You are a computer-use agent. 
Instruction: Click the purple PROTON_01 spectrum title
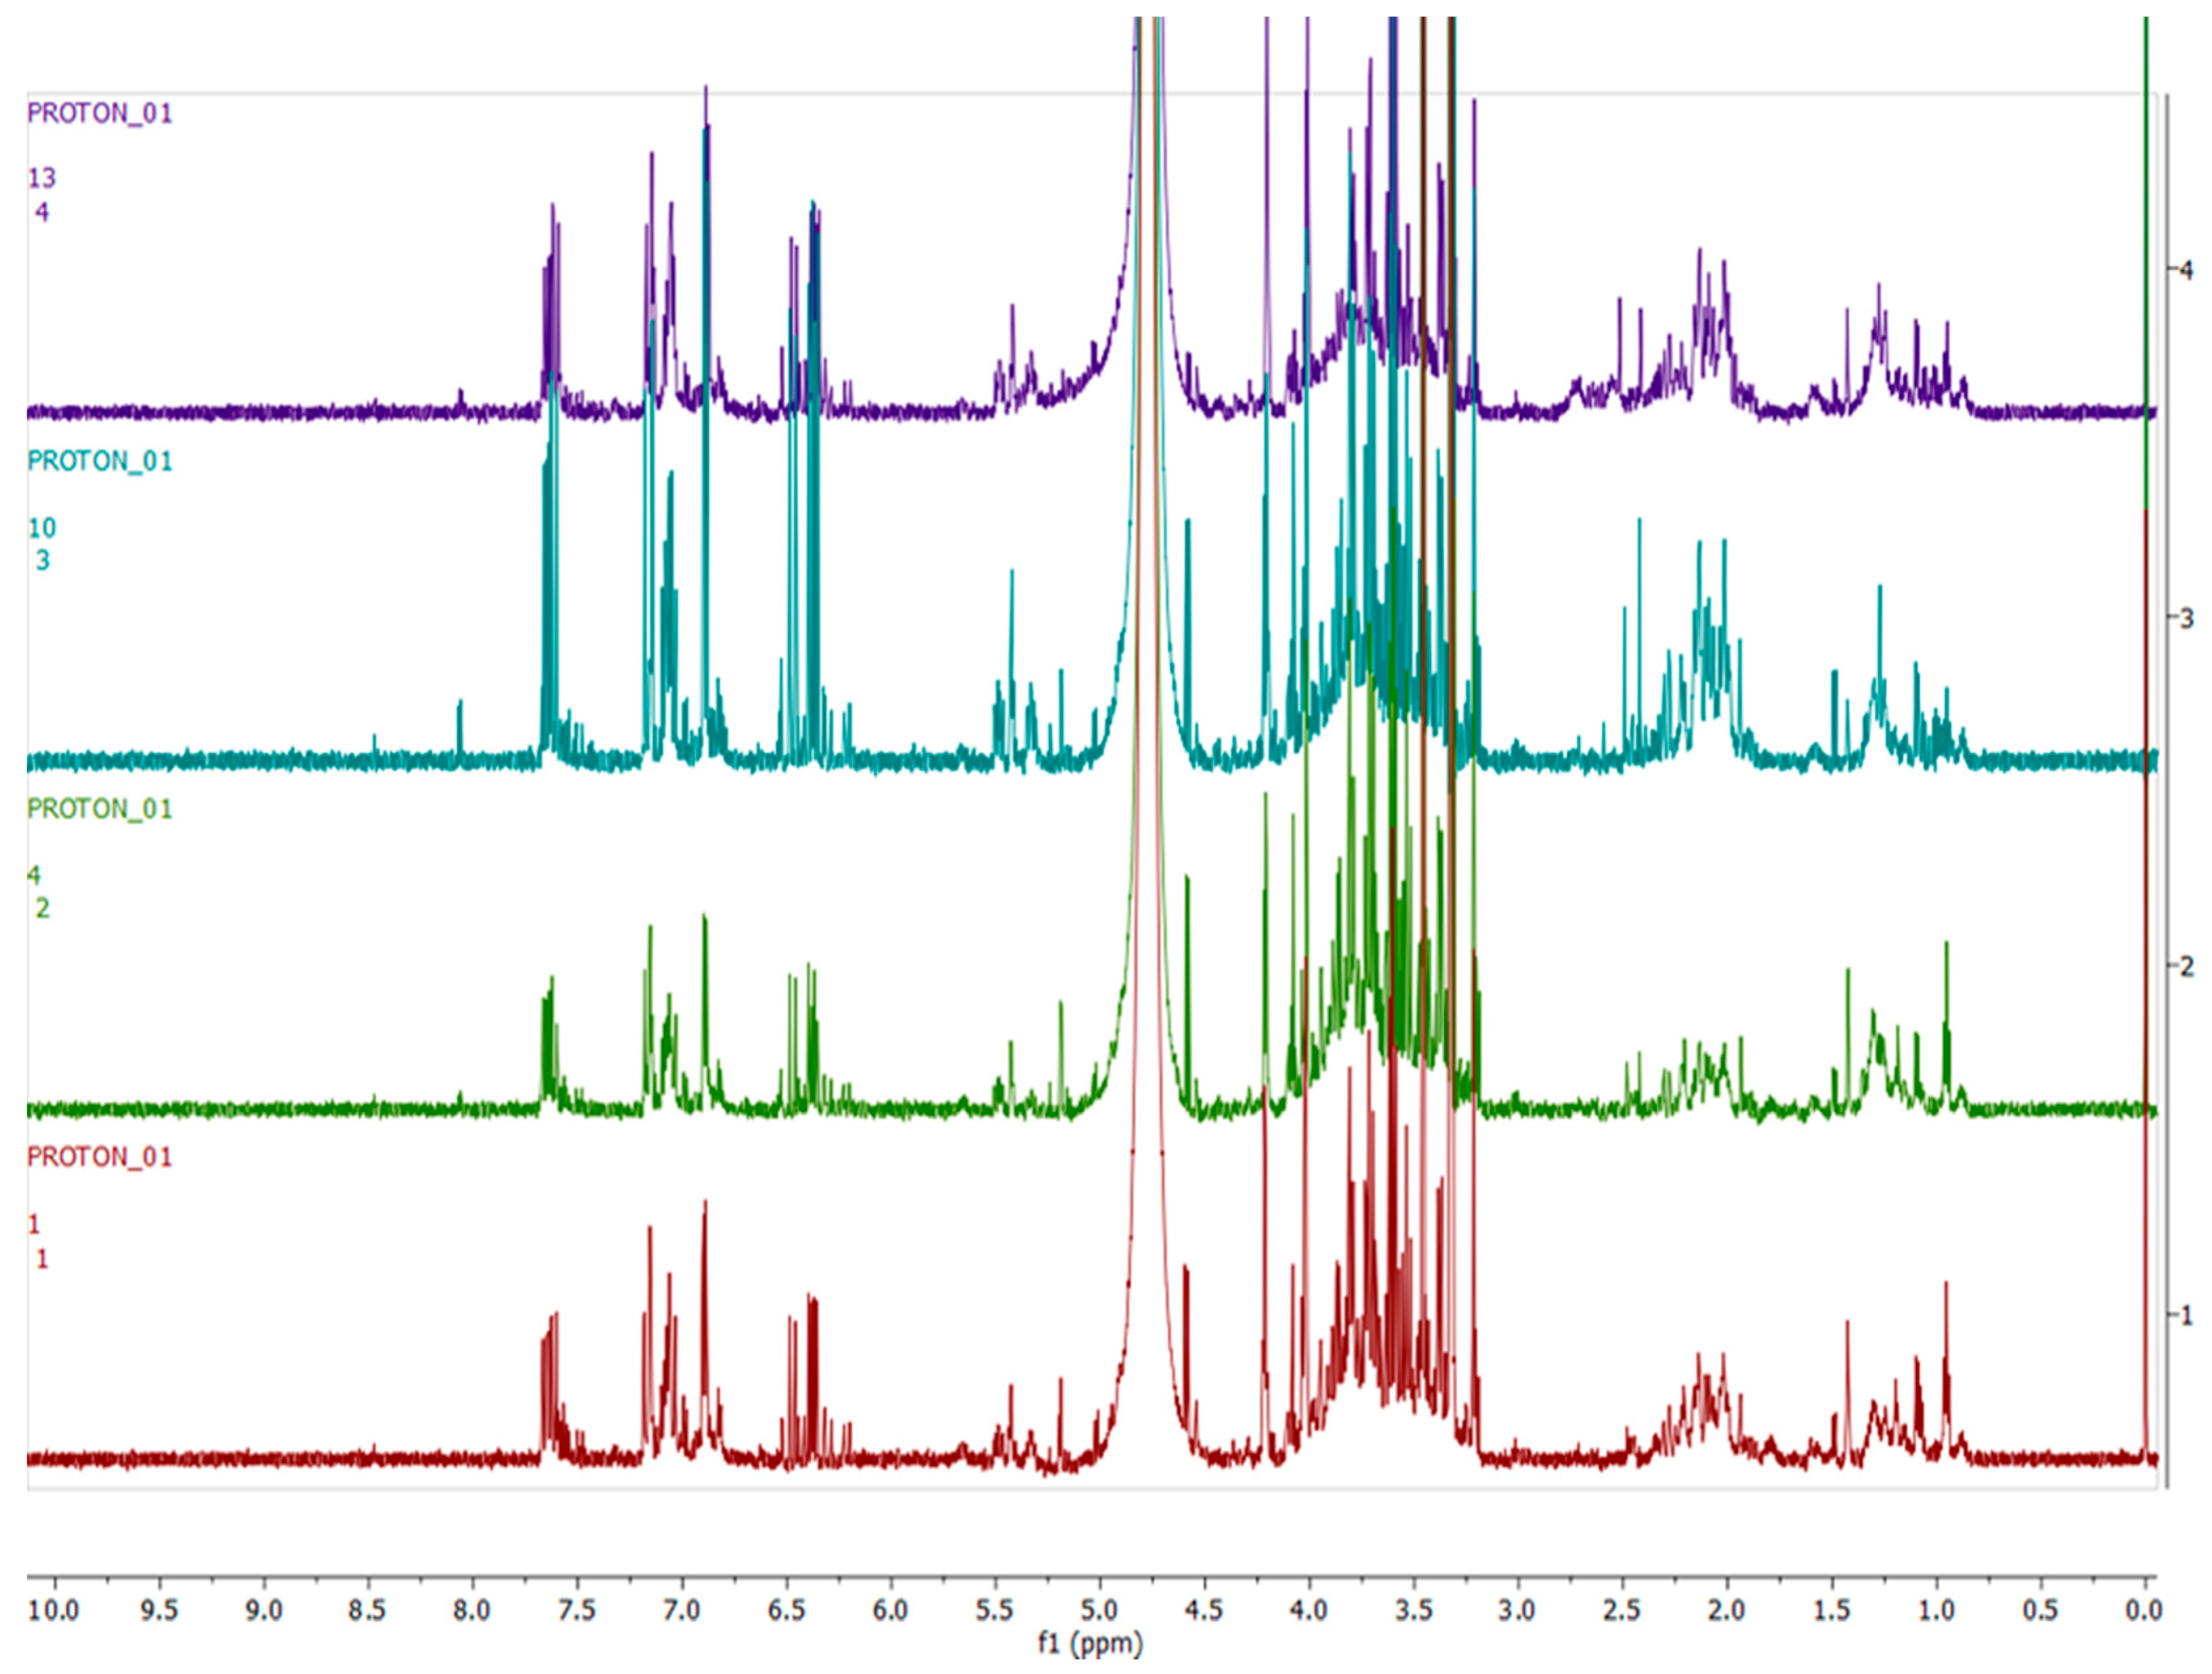pos(99,113)
